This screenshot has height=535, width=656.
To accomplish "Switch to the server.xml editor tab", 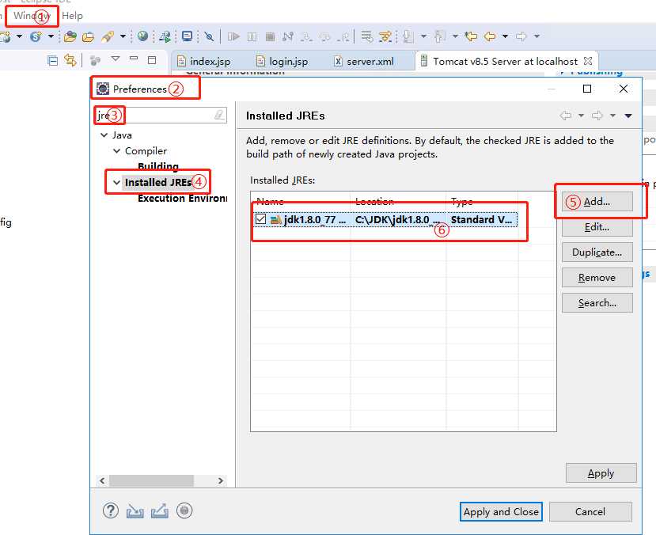I will tap(364, 62).
